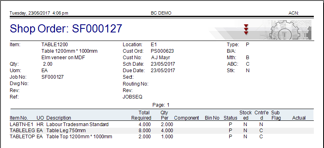
Task: Click the HR unit for LABTN-E1 row
Action: (x=40, y=124)
